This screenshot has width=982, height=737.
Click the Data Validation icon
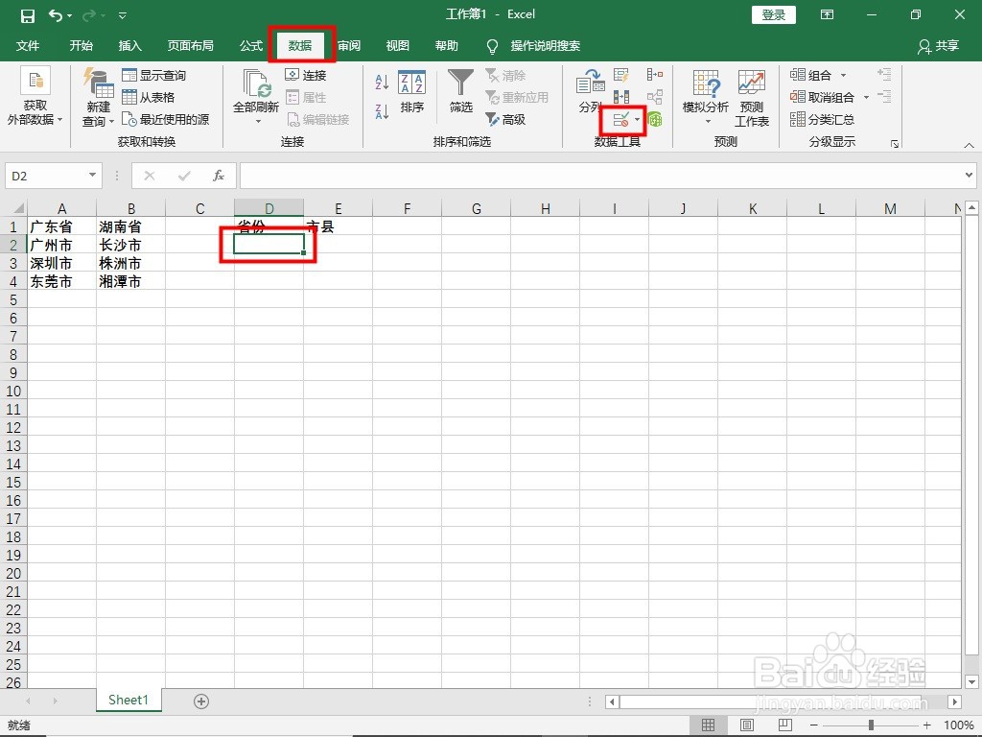[620, 119]
